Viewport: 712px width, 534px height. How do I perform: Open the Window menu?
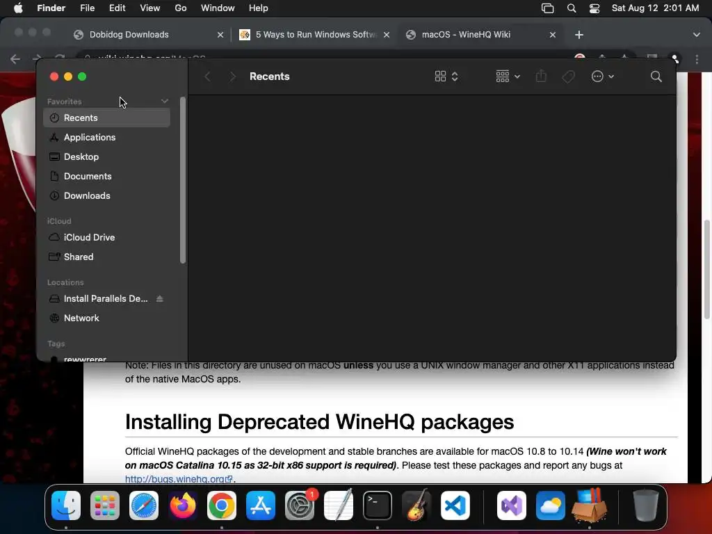click(x=218, y=8)
